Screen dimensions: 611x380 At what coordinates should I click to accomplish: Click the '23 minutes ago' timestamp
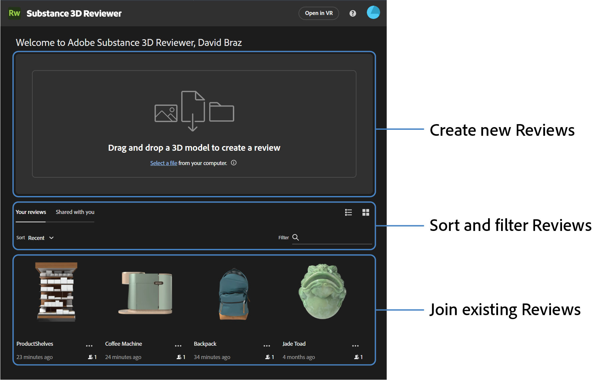pos(34,357)
